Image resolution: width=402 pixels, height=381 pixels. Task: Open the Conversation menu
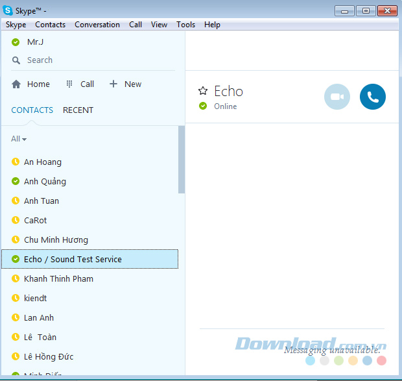pos(97,25)
